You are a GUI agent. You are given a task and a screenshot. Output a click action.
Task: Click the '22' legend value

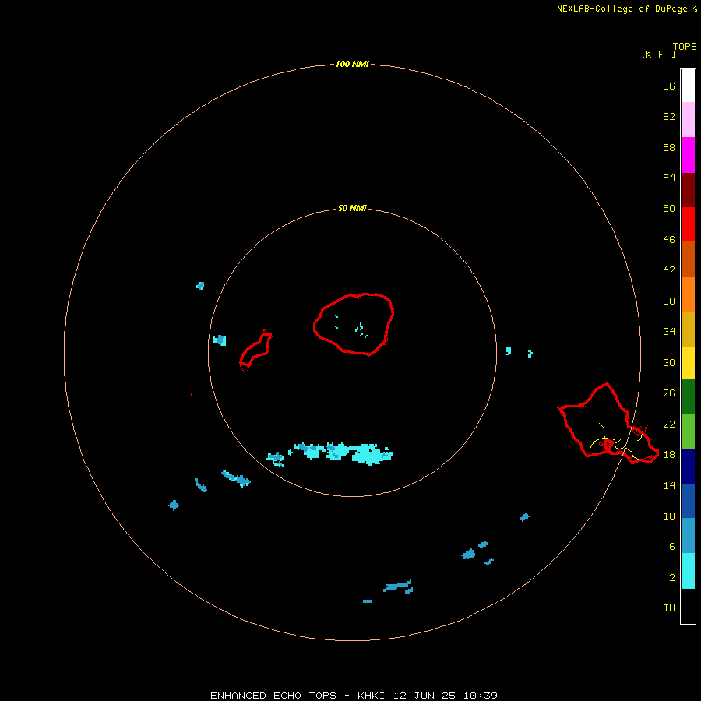click(669, 424)
